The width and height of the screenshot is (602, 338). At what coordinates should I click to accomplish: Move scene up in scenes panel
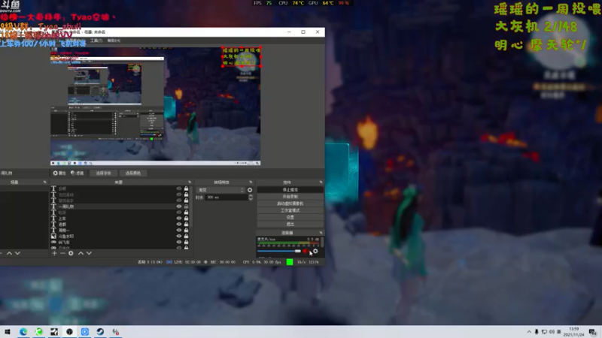(9, 253)
